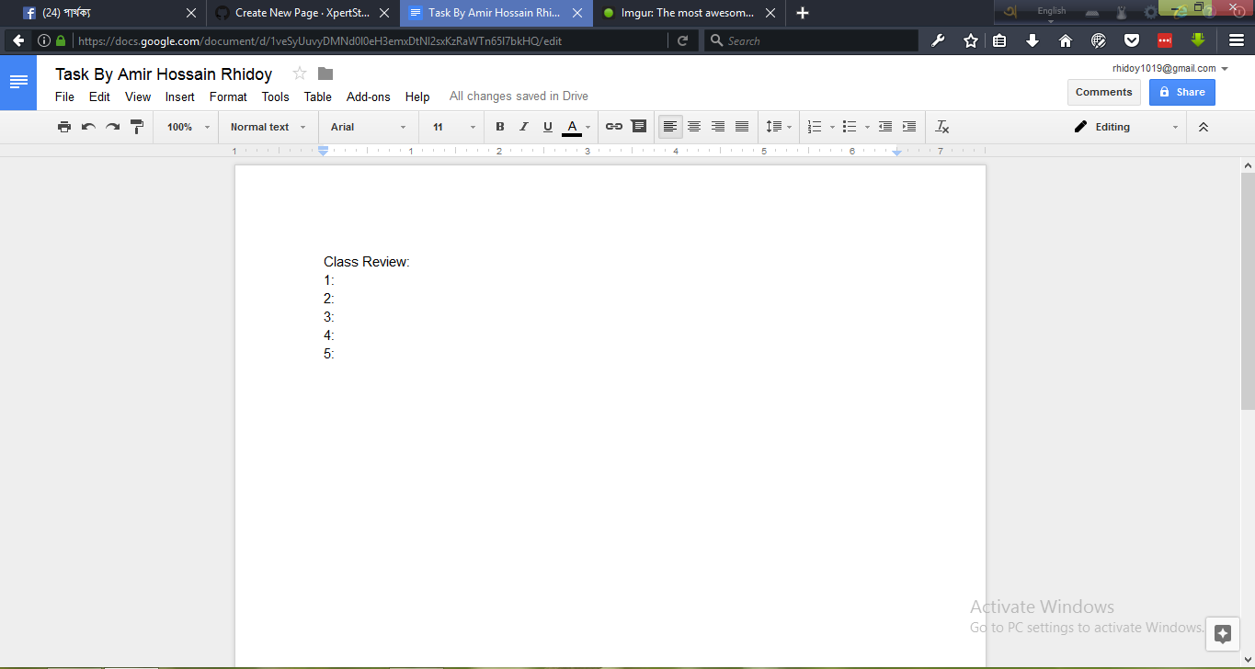Apply a bulleted list
Screen dimensions: 1255x669
tap(850, 127)
